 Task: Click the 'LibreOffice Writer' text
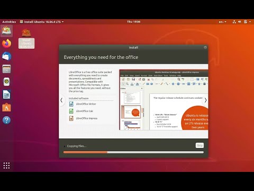86,104
